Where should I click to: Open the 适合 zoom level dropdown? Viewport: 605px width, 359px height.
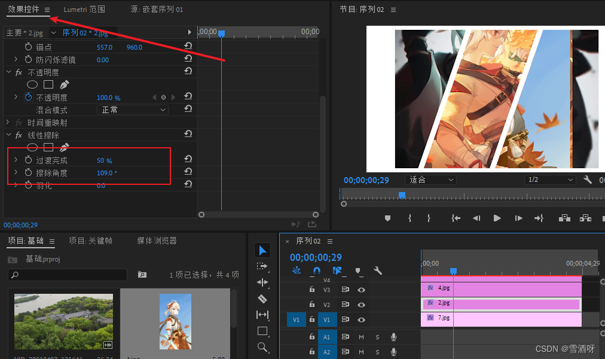430,180
